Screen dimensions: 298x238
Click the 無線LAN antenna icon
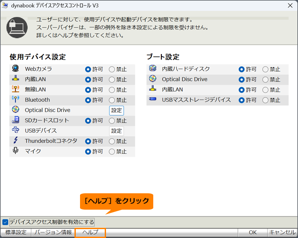(x=16, y=89)
